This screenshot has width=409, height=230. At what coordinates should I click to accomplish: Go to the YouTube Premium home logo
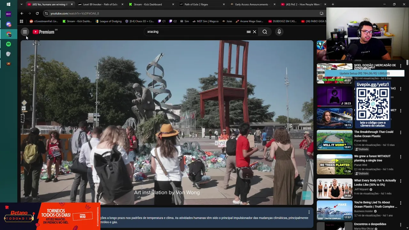point(43,32)
